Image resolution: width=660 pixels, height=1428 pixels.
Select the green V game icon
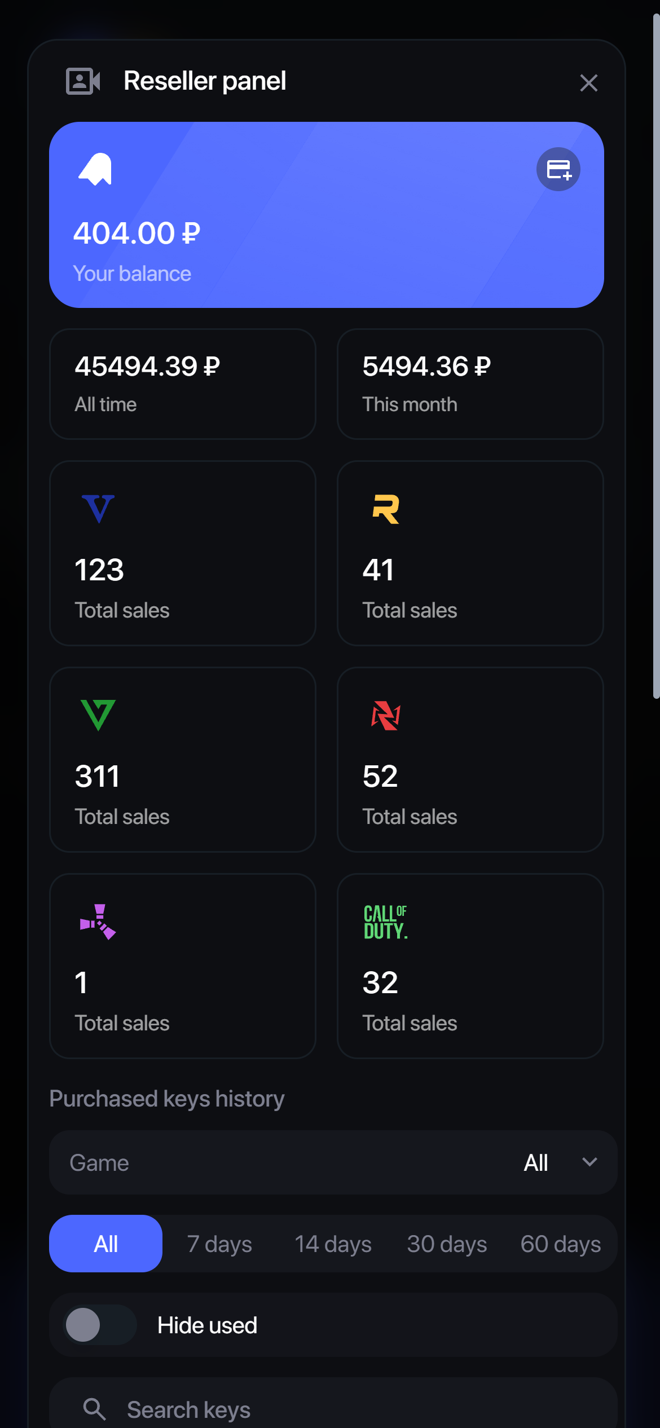(98, 715)
